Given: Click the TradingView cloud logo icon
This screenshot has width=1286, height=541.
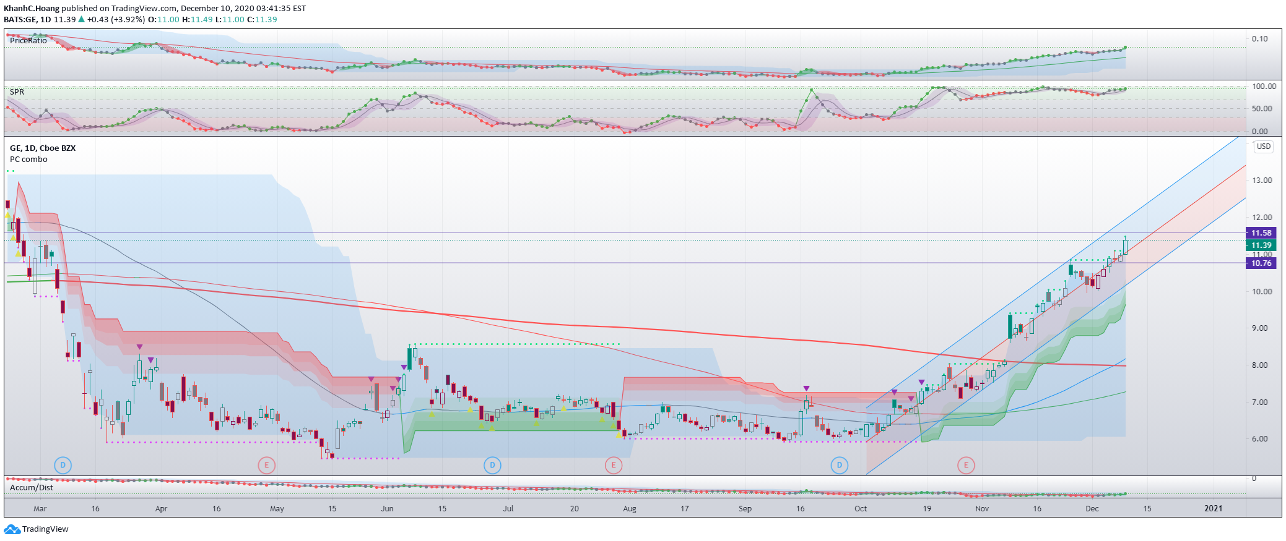Looking at the screenshot, I should point(12,529).
